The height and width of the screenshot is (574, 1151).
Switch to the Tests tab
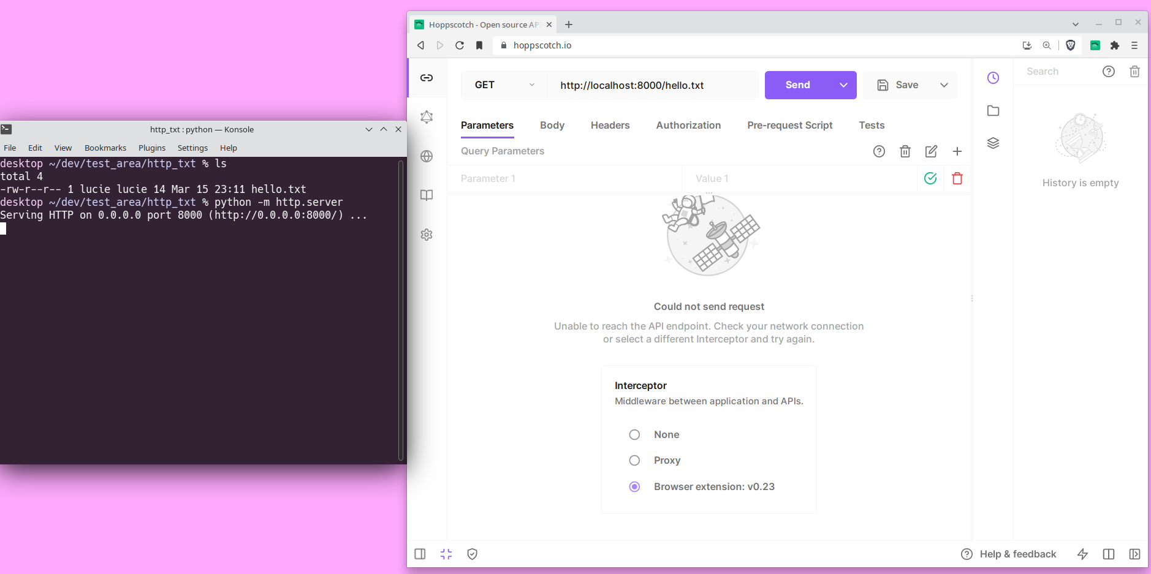coord(872,125)
